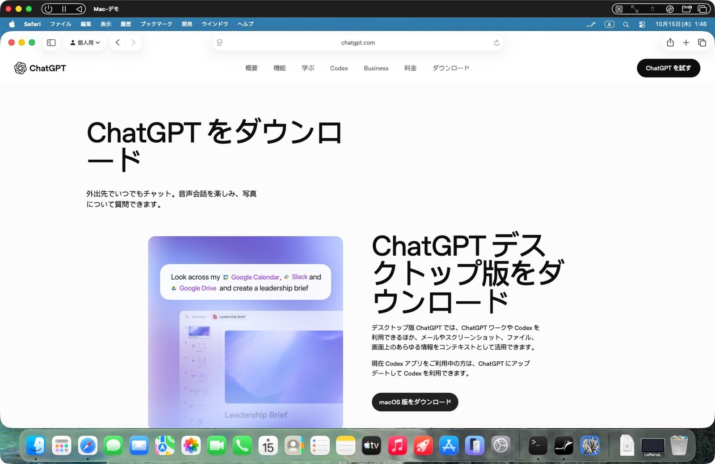Go forward with Safari forward arrow
Screen dimensions: 715x464
(x=133, y=42)
